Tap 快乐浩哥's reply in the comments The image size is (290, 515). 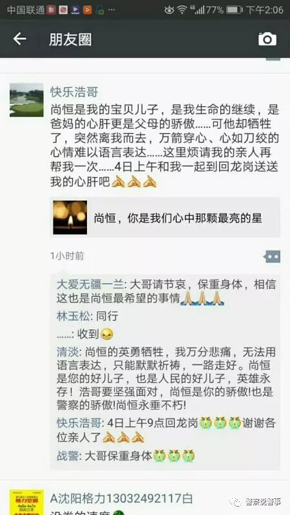tap(166, 430)
